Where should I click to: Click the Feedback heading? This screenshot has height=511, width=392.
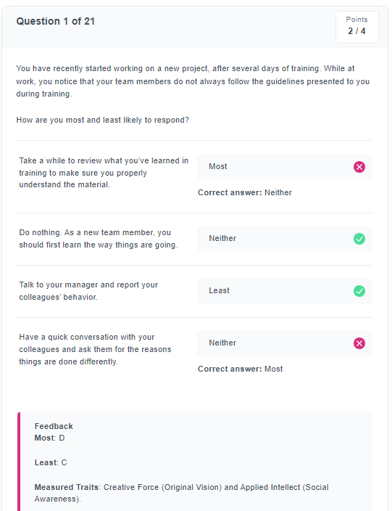(54, 426)
